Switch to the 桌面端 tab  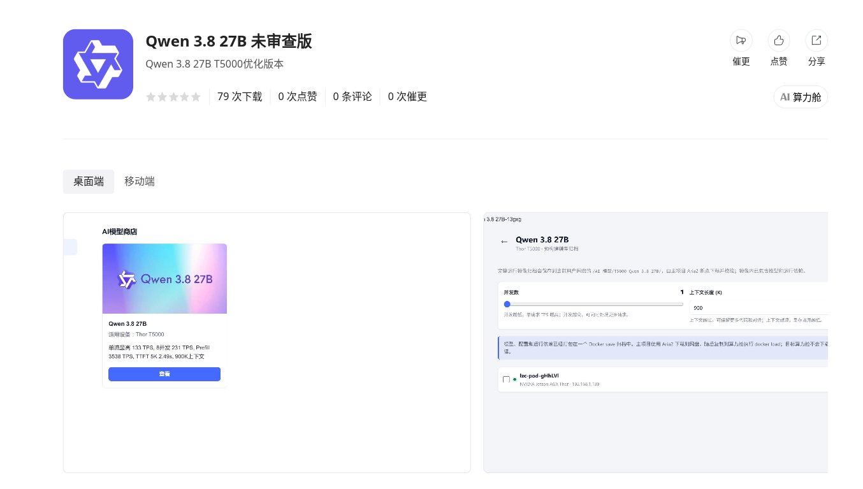(89, 181)
